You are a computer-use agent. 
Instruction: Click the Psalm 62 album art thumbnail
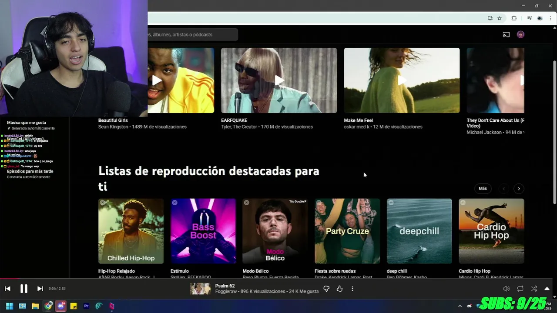(200, 289)
